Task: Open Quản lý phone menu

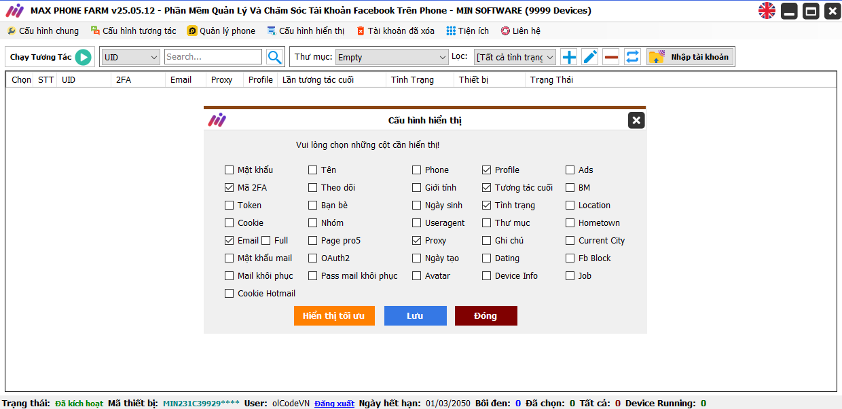Action: click(x=221, y=31)
